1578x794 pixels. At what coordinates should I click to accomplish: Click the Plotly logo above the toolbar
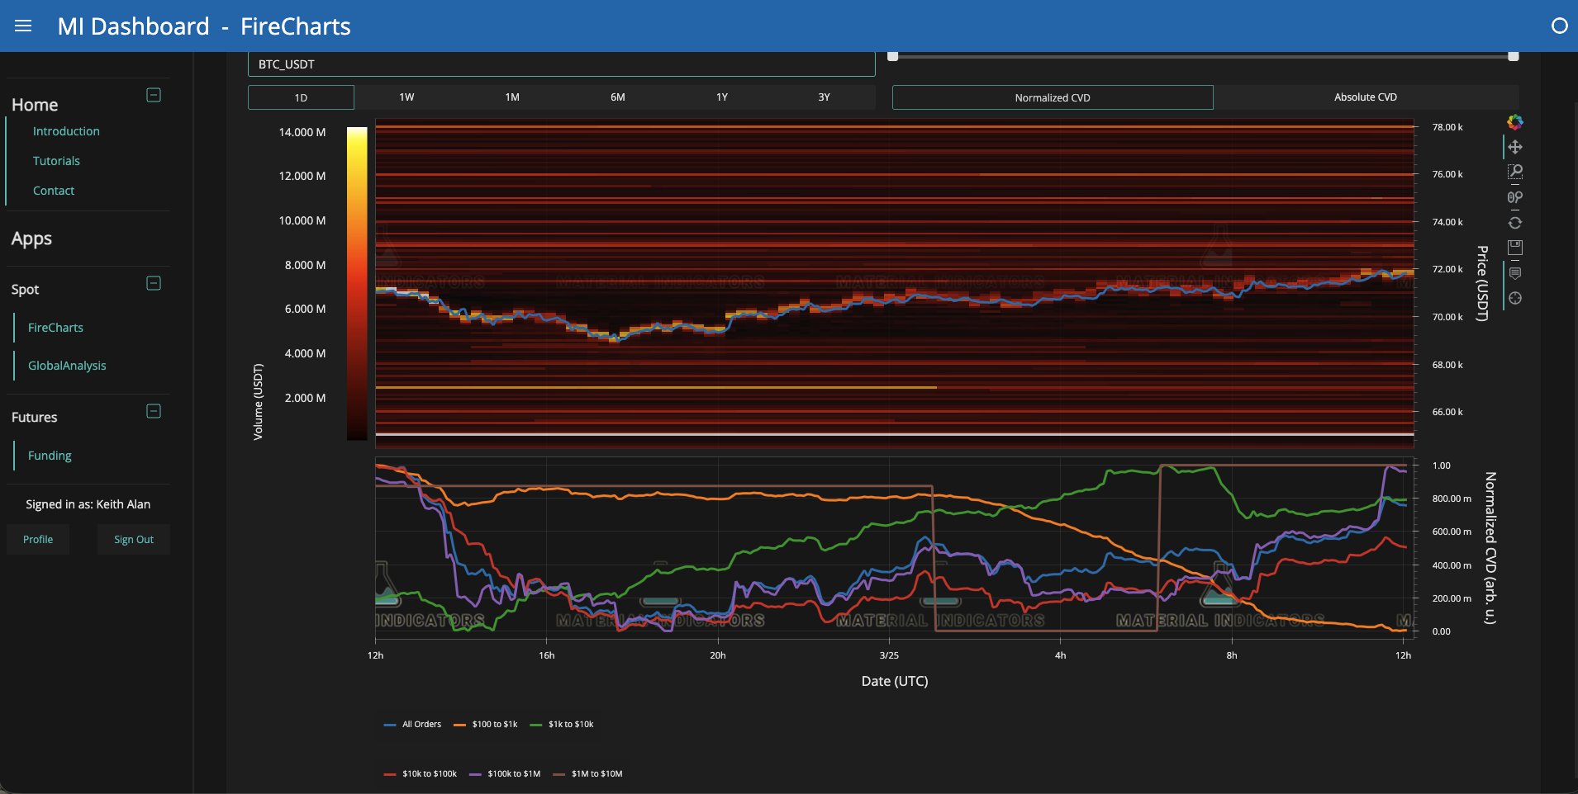(x=1515, y=124)
